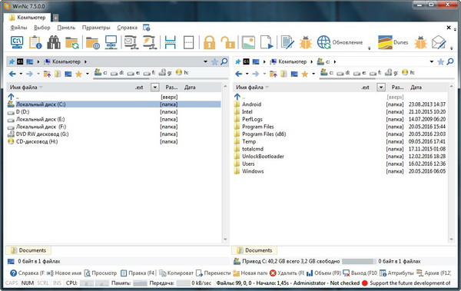
Task: Expand the .ext filter dropdown in right panel
Action: coord(381,88)
